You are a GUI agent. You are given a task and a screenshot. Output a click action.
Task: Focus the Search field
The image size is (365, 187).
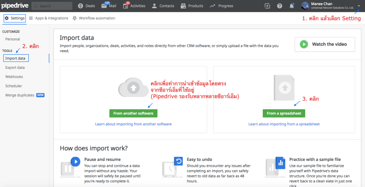coord(52,6)
